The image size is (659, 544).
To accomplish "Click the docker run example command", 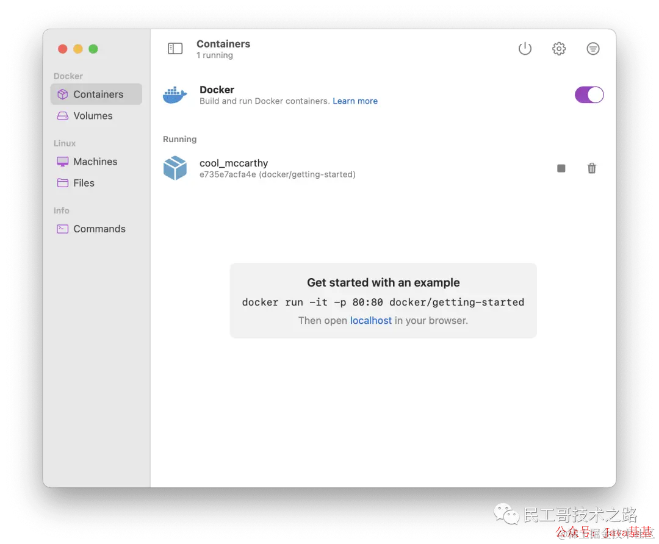I will pos(383,302).
